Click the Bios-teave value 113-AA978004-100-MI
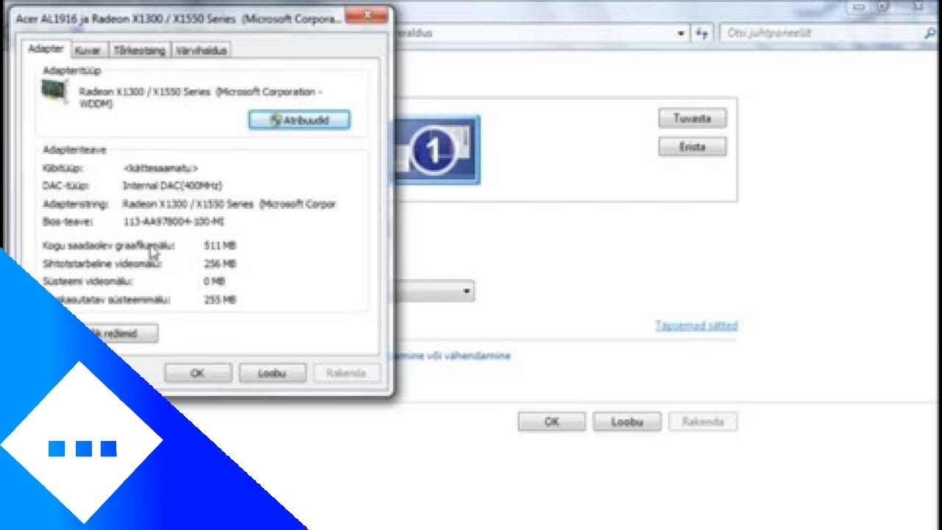The height and width of the screenshot is (530, 942). coord(174,222)
